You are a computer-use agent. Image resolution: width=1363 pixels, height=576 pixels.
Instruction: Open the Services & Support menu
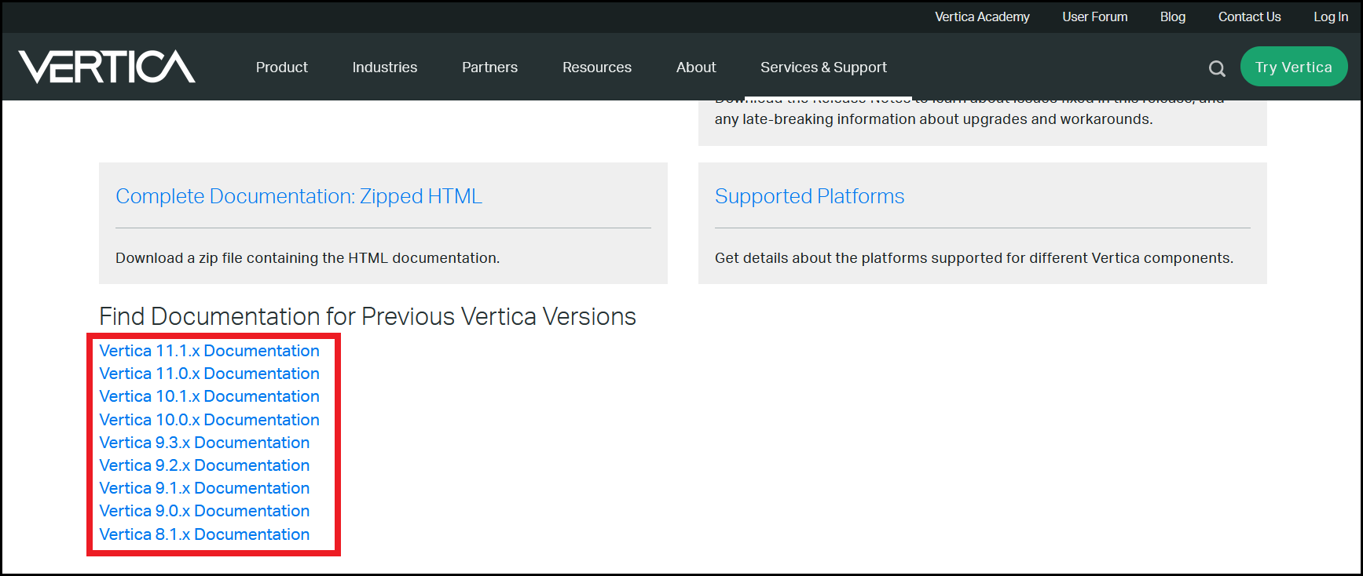(823, 67)
